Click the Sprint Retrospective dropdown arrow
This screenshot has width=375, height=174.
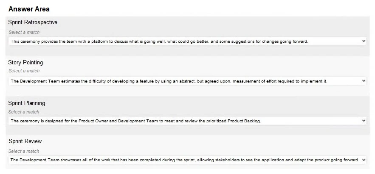pyautogui.click(x=364, y=41)
